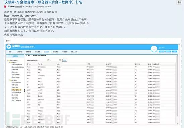This screenshot has height=128, width=184.
Task: Open the start date calendar picker icon
Action: click(48, 60)
